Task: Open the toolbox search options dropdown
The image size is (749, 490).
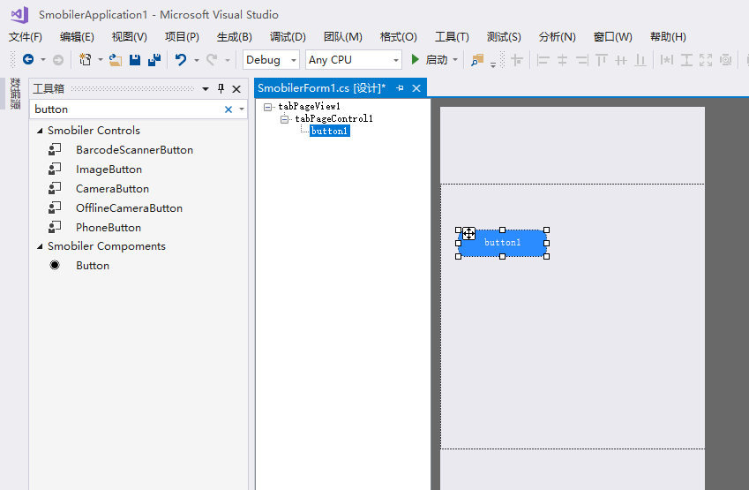Action: point(242,109)
